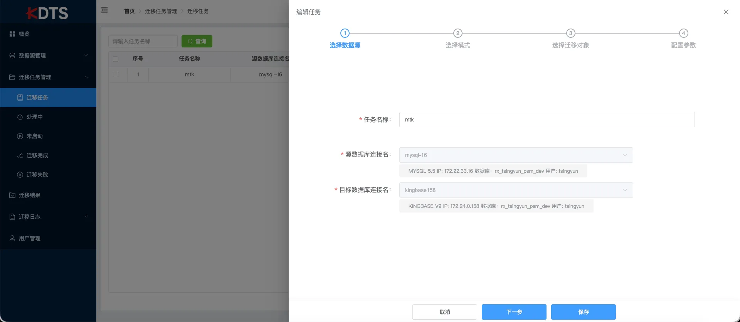Click the 用户管理 user icon
740x322 pixels.
(x=12, y=238)
